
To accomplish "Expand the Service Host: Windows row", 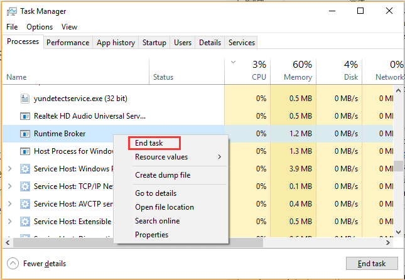I will point(10,169).
